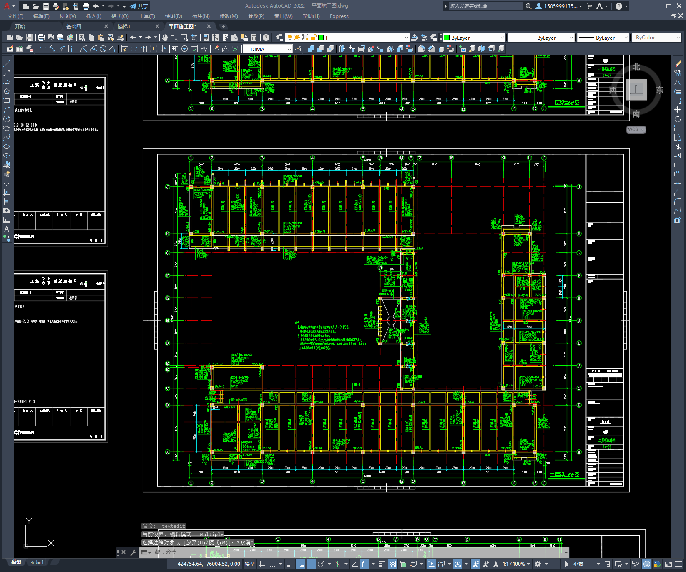Close the 基础图 tab

coord(106,26)
